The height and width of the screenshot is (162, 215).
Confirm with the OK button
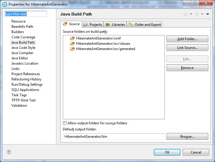click(167, 152)
